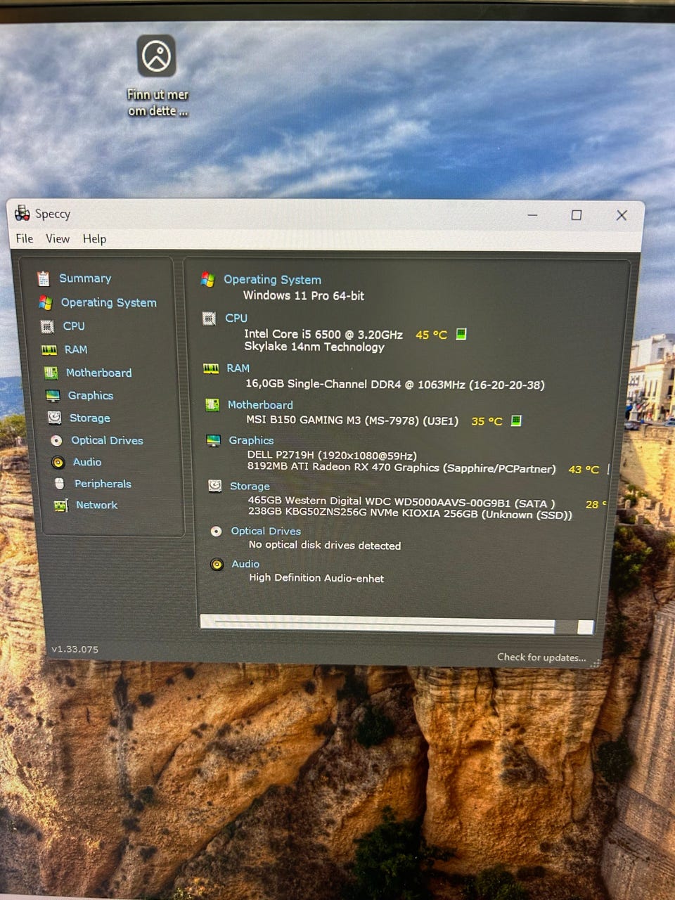Open the View menu
Viewport: 675px width, 900px height.
click(58, 239)
